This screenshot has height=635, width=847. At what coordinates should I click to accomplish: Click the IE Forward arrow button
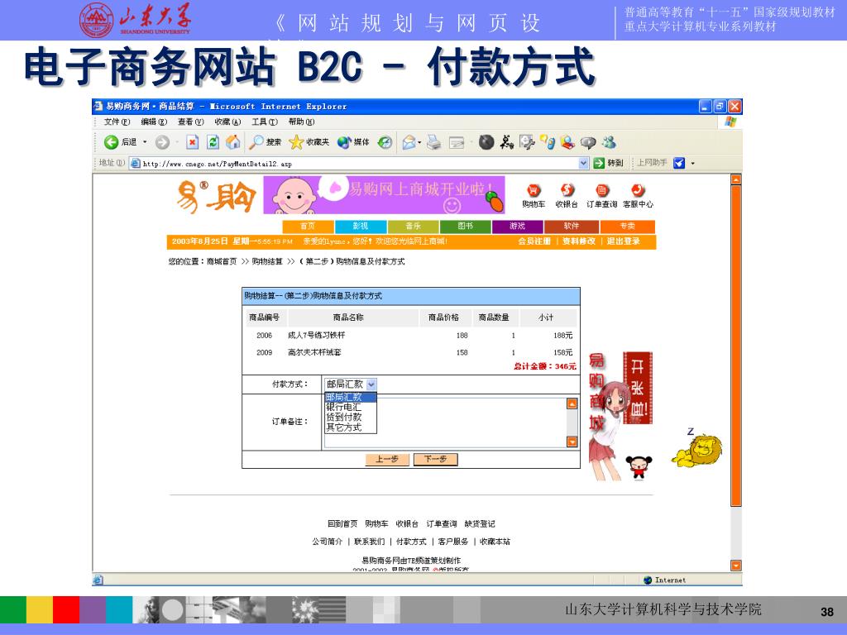click(x=162, y=142)
